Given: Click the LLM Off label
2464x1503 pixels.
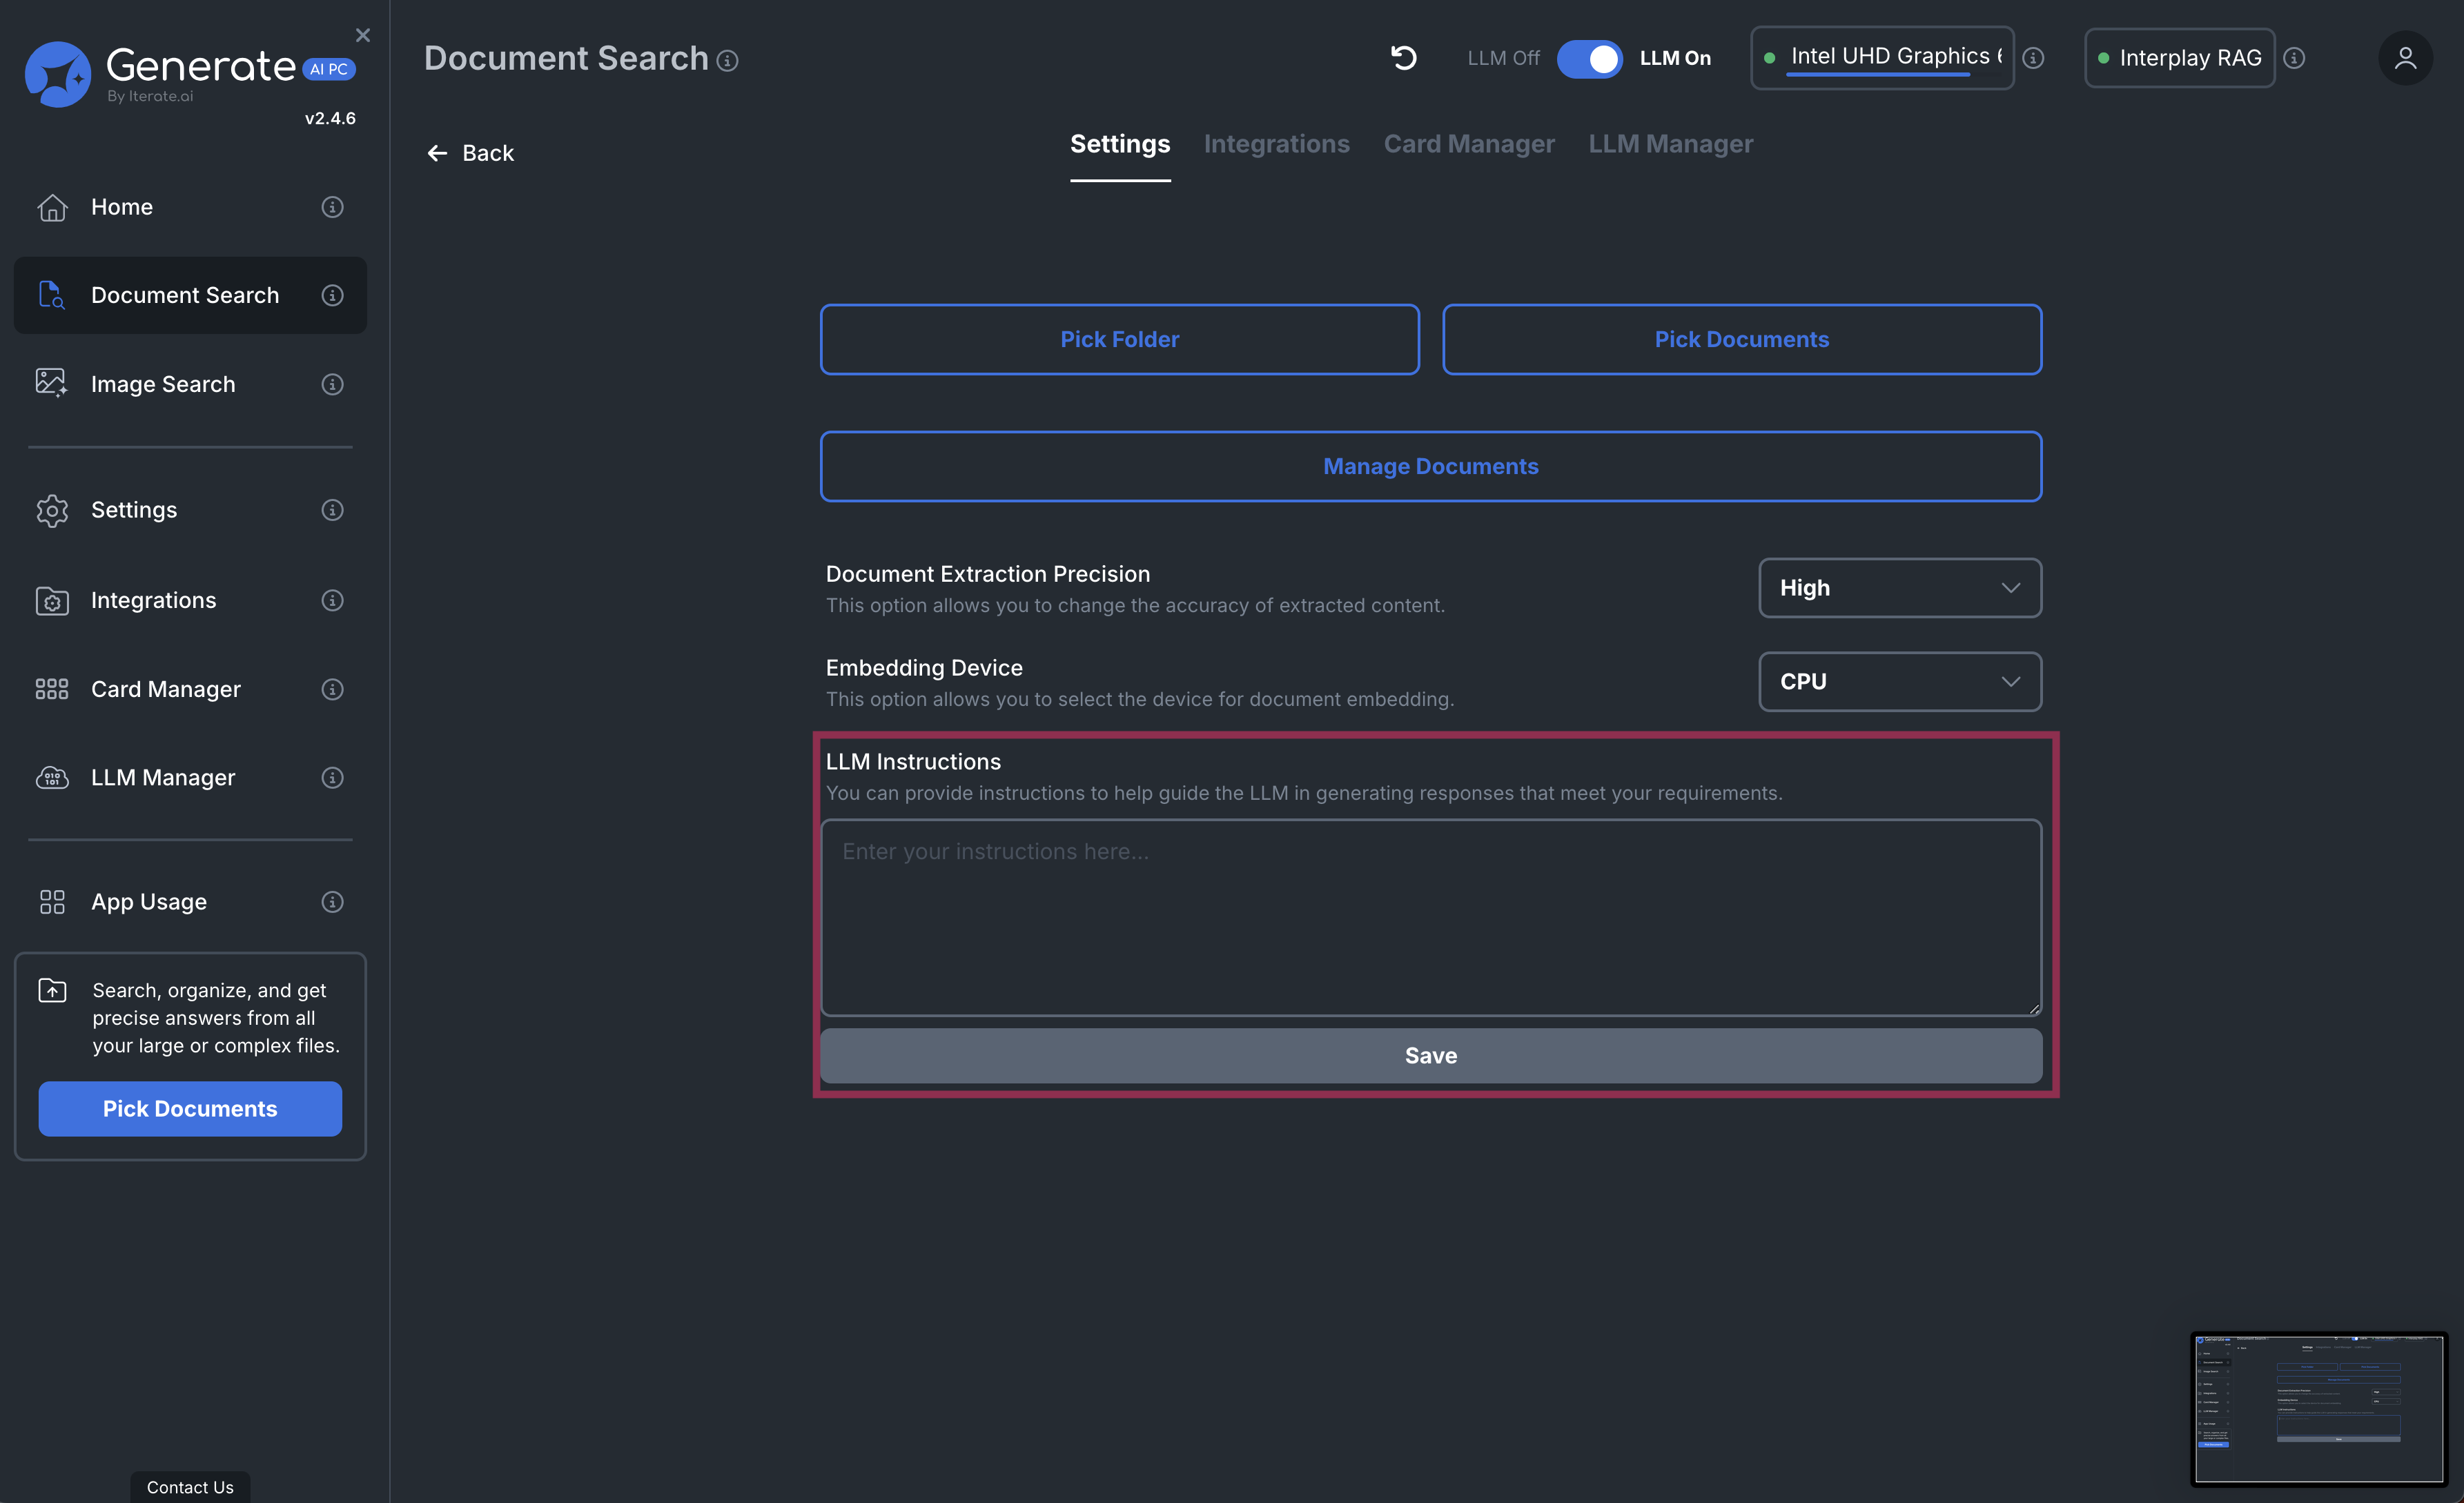Looking at the screenshot, I should [1503, 58].
